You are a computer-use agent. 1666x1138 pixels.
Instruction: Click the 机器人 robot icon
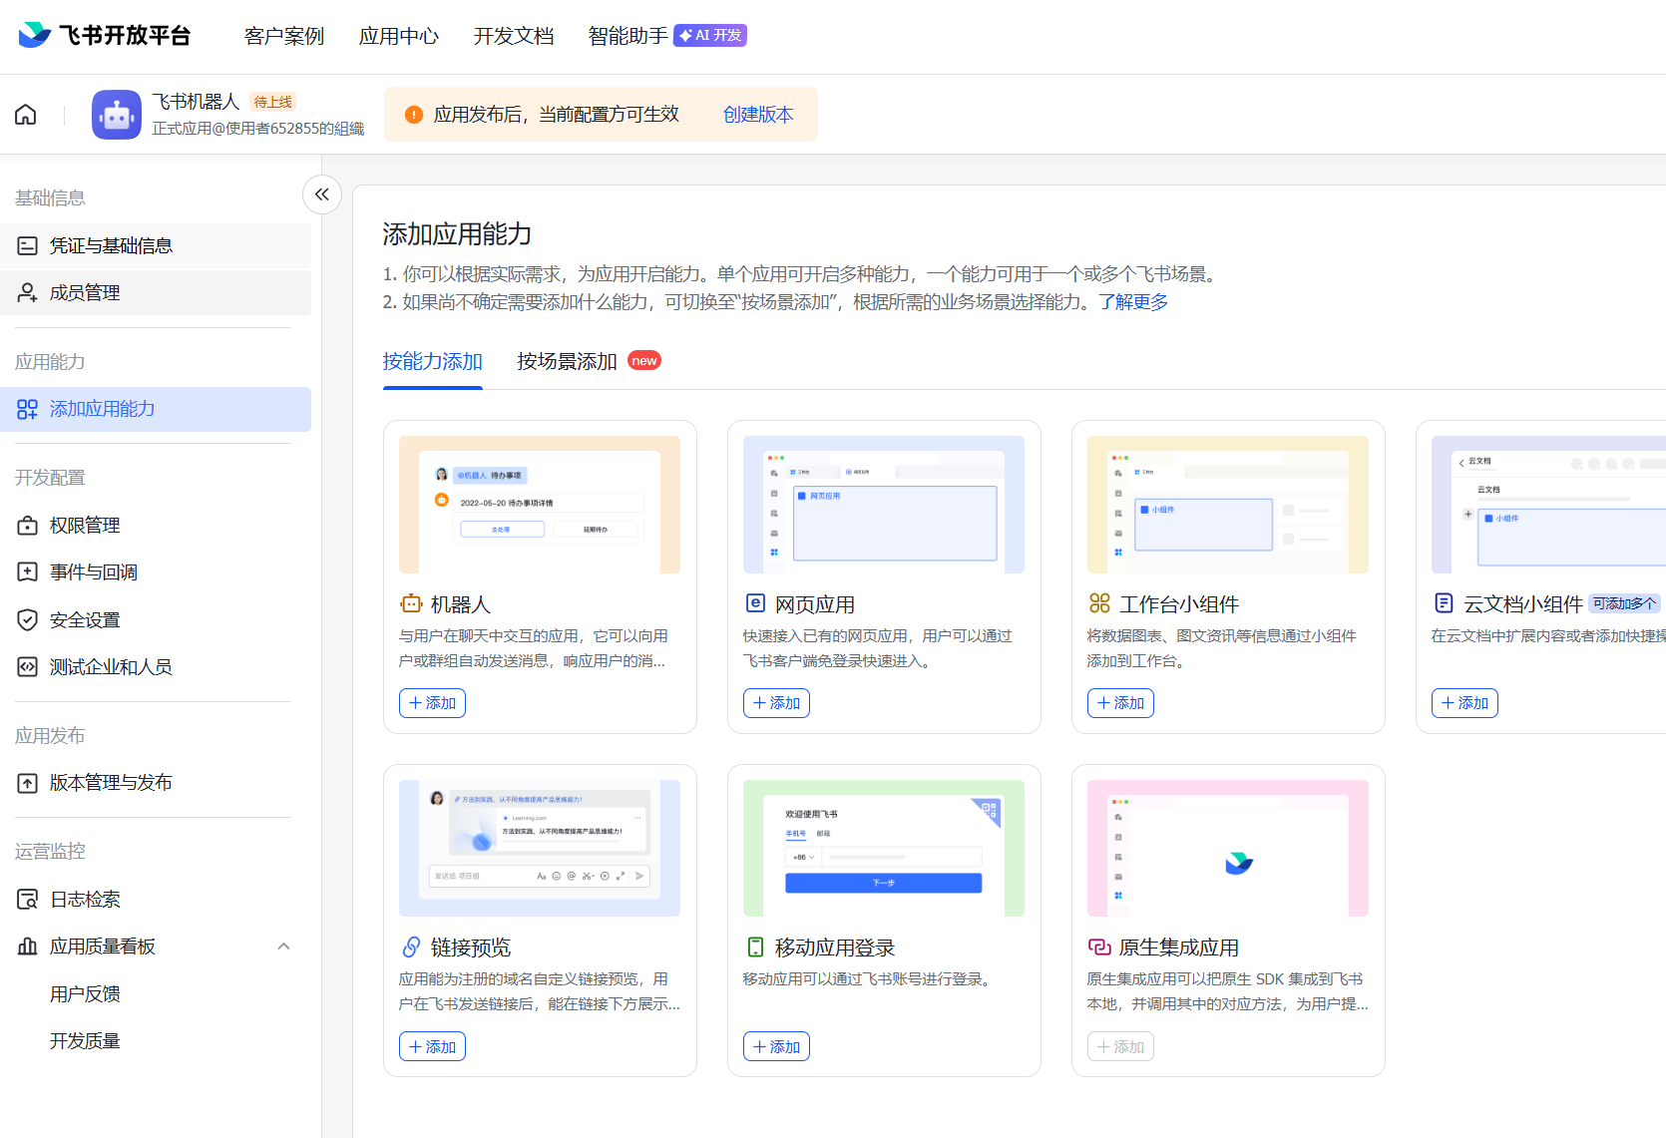[411, 604]
